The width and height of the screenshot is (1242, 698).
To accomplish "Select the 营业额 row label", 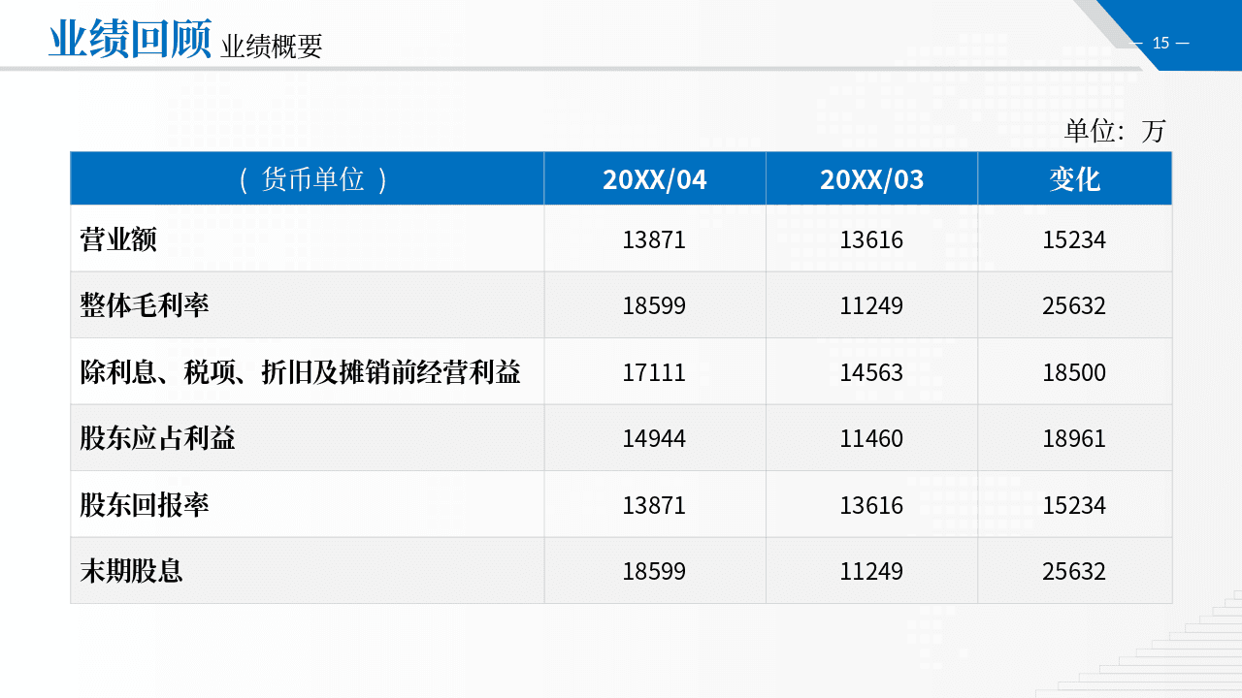I will coord(118,239).
